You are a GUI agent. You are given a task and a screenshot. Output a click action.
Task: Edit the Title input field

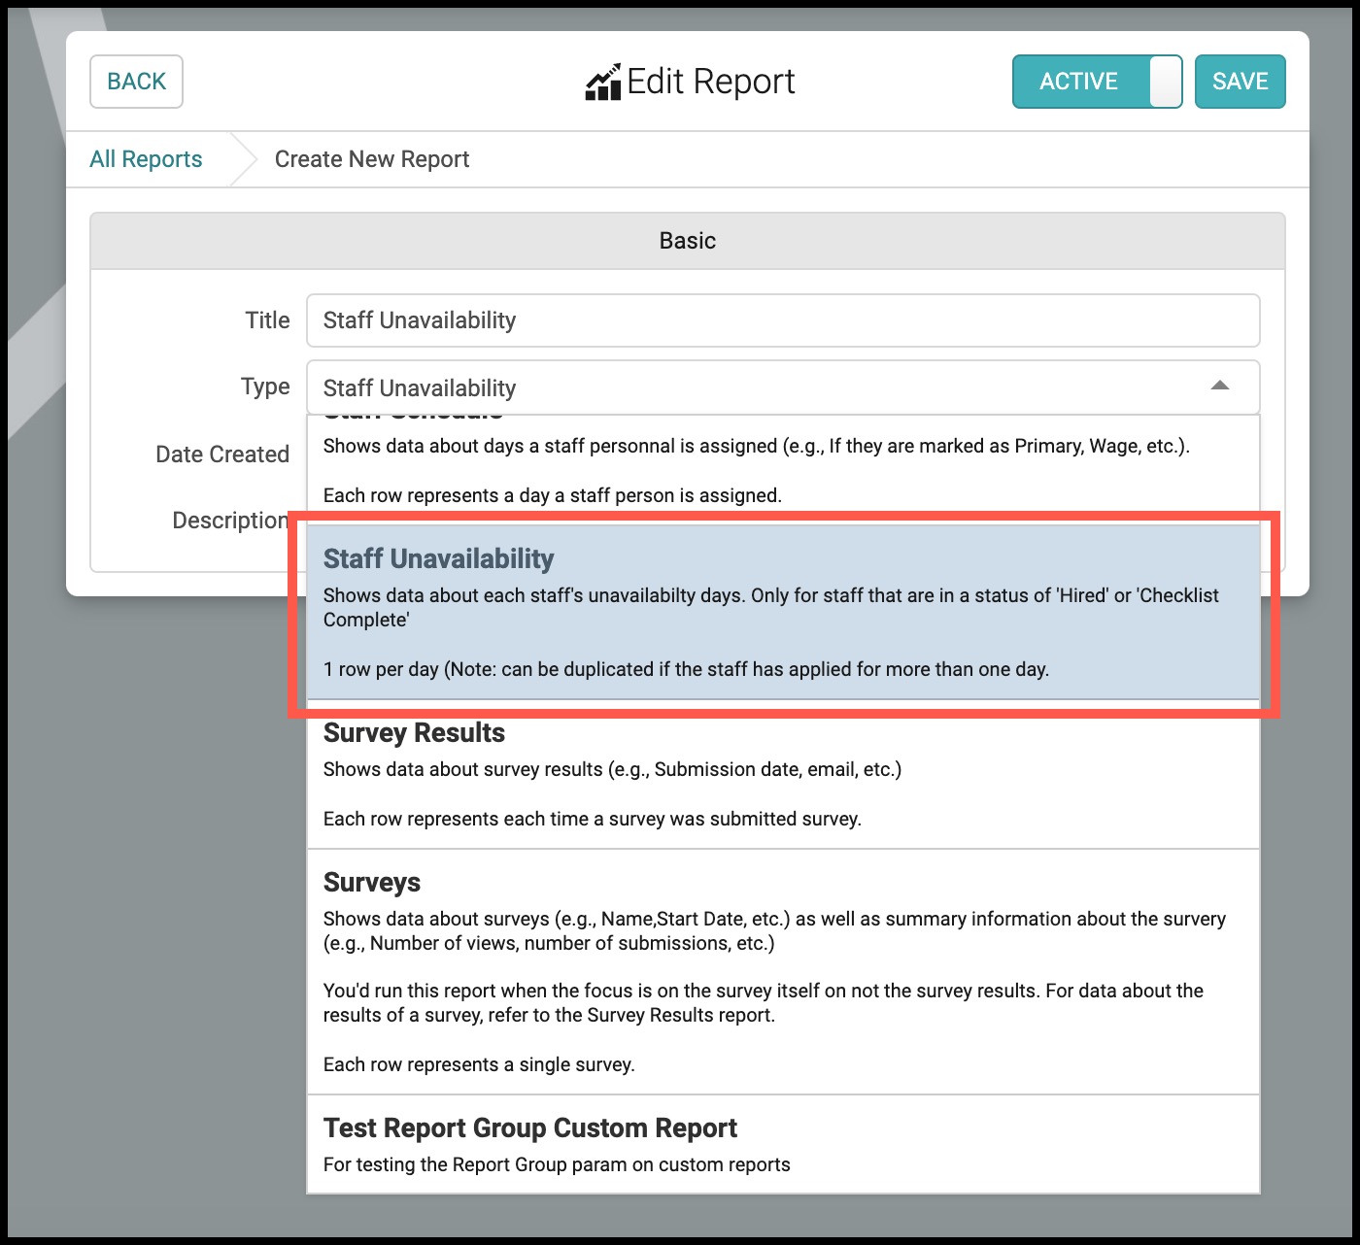pos(783,320)
